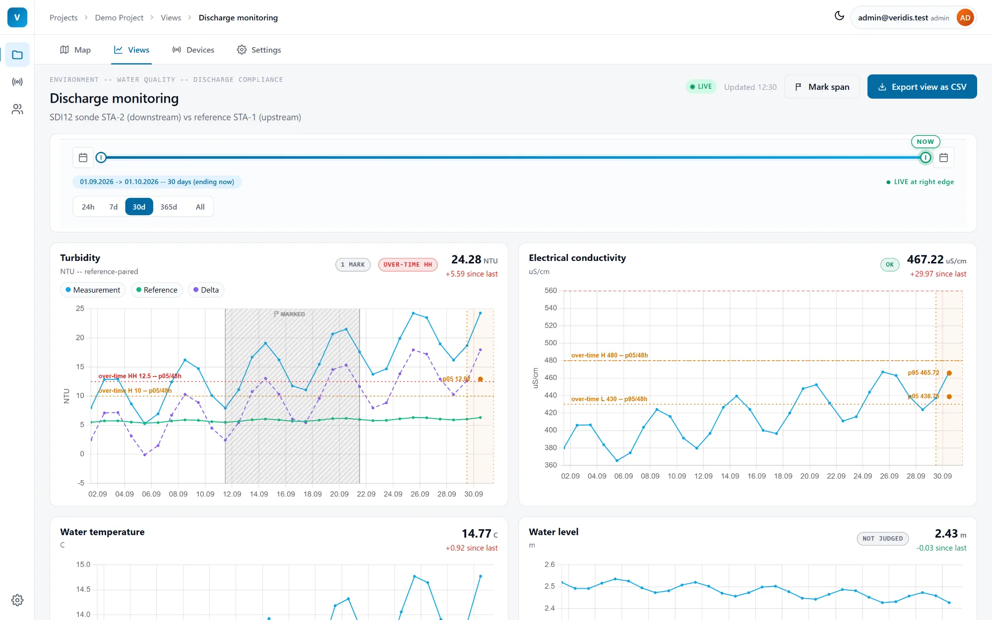Open the users sidebar icon

(x=17, y=109)
